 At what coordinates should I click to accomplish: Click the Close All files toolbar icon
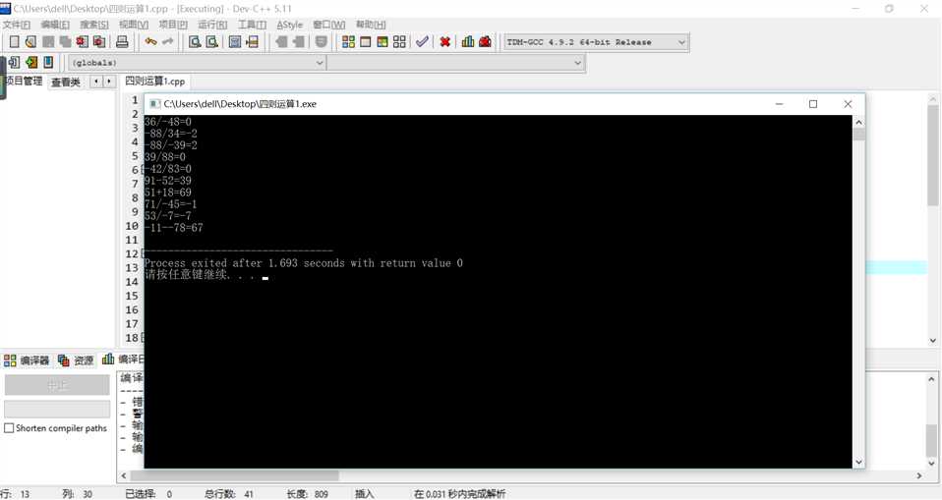click(99, 41)
